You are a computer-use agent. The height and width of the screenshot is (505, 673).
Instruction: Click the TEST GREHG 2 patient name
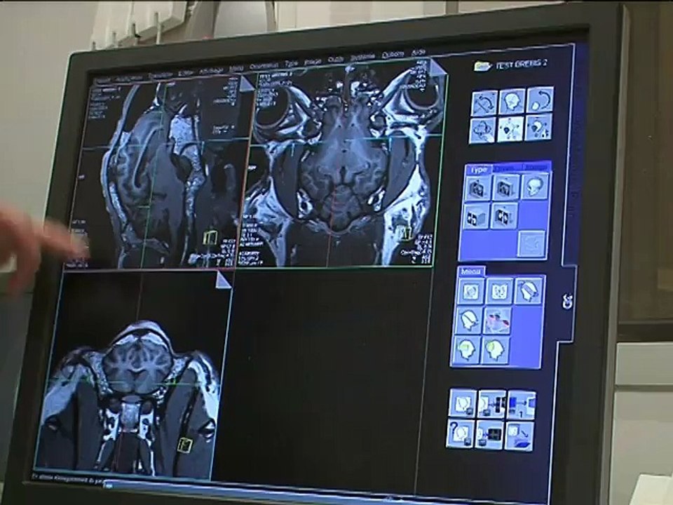[522, 64]
